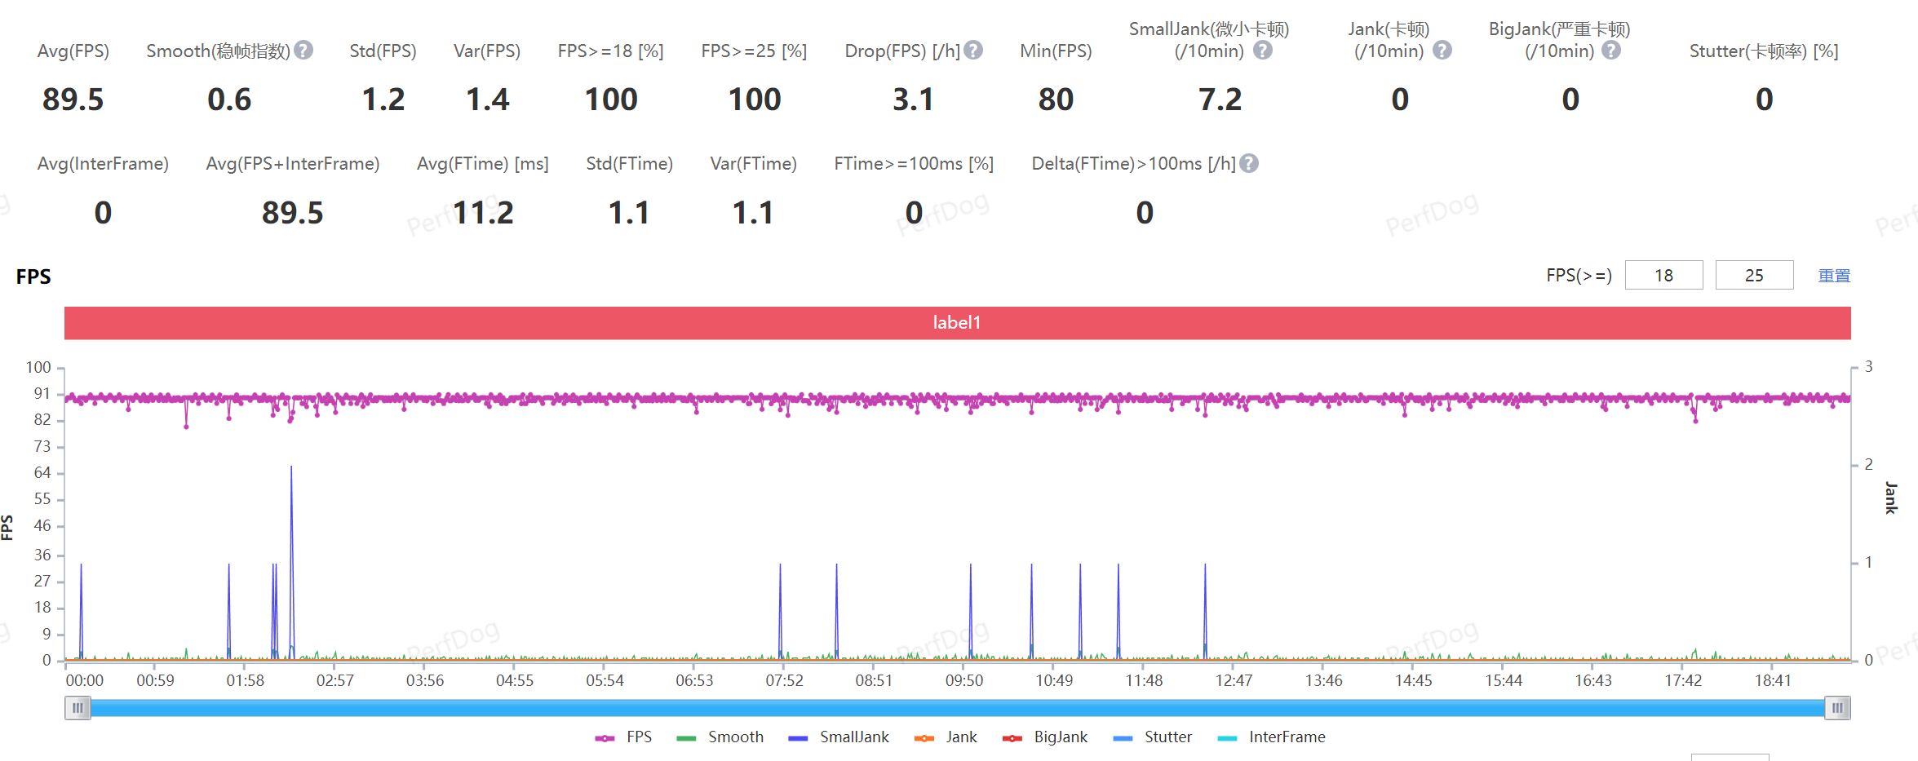This screenshot has width=1918, height=761.
Task: Click the FPS threshold field showing 18
Action: coord(1663,276)
